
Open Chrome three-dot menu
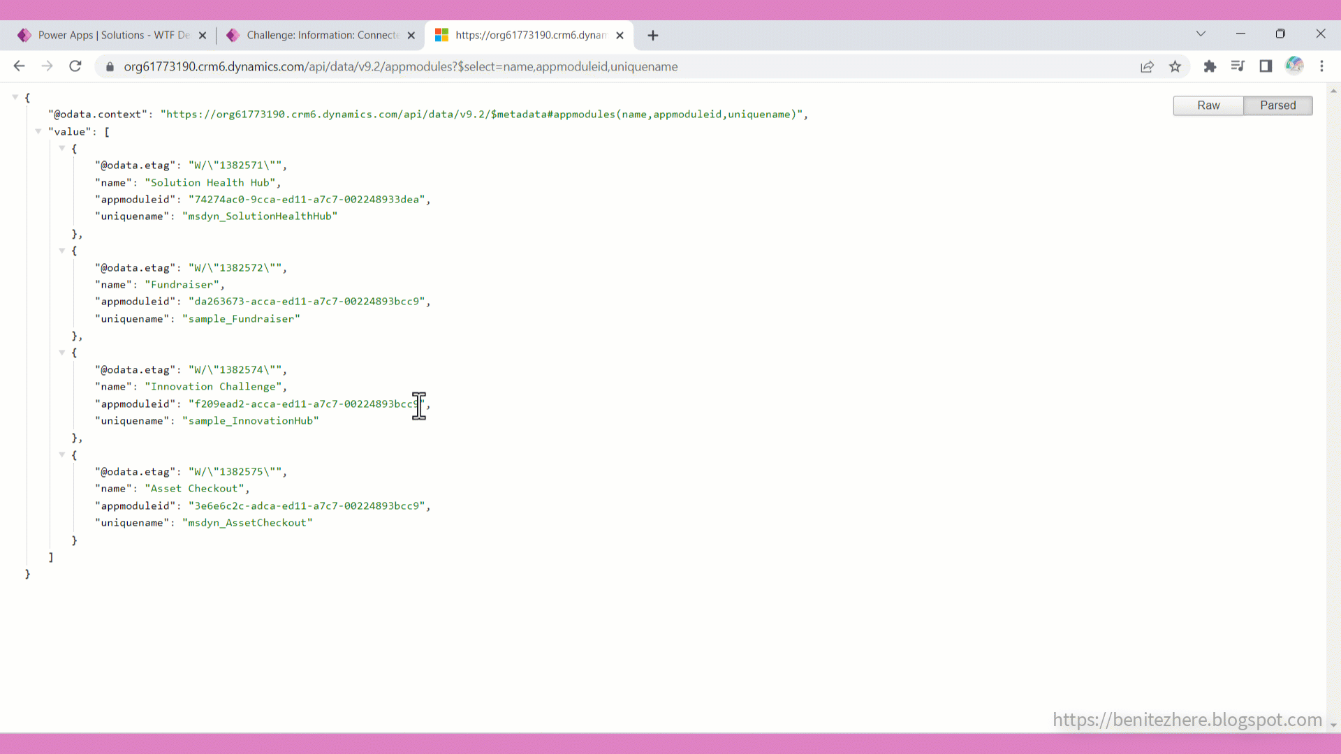pyautogui.click(x=1321, y=66)
